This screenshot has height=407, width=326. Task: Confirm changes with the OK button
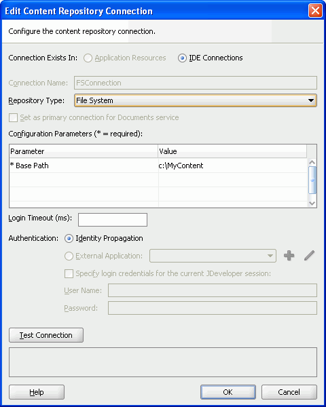[x=228, y=392]
